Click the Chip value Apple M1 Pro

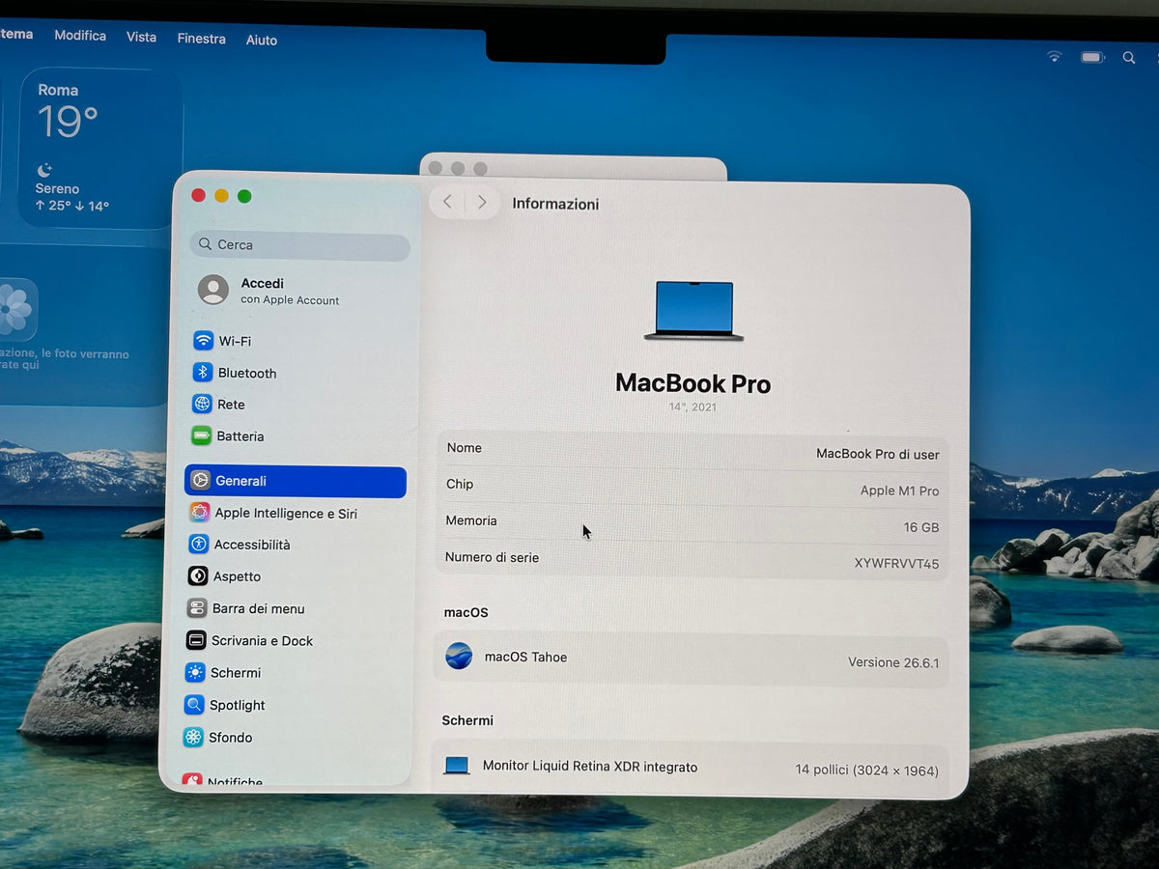pyautogui.click(x=899, y=491)
